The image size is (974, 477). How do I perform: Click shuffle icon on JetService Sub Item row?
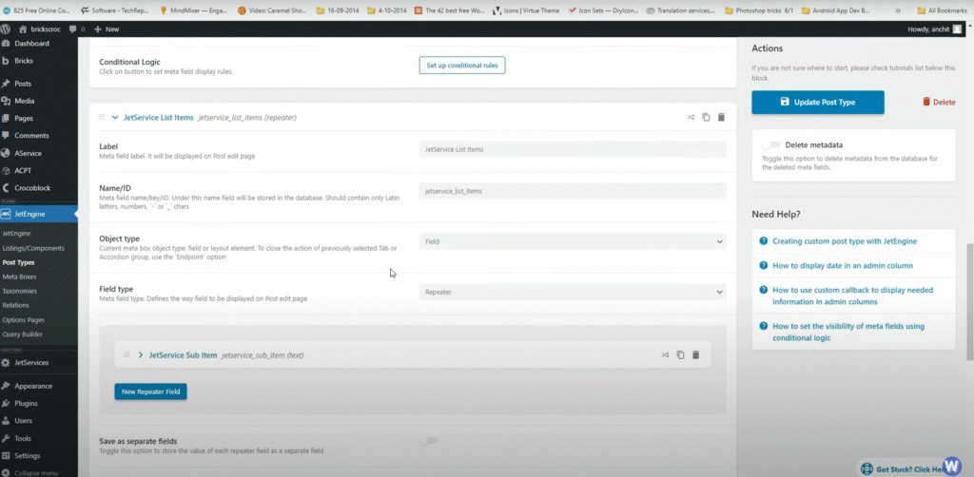(x=665, y=354)
